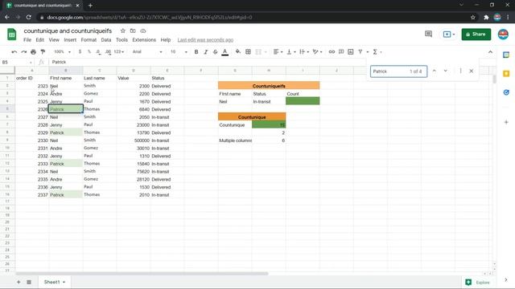Open the File menu
Viewport: 515px width, 289px height.
(x=27, y=40)
